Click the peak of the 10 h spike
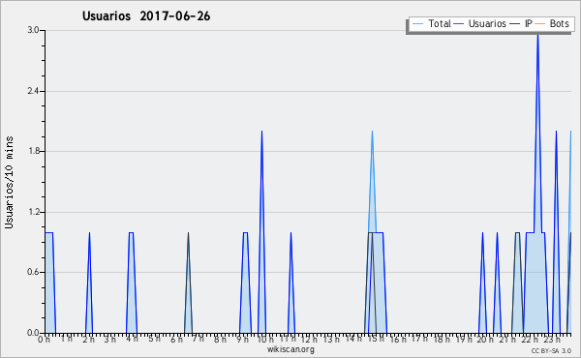This screenshot has height=358, width=581. point(262,133)
